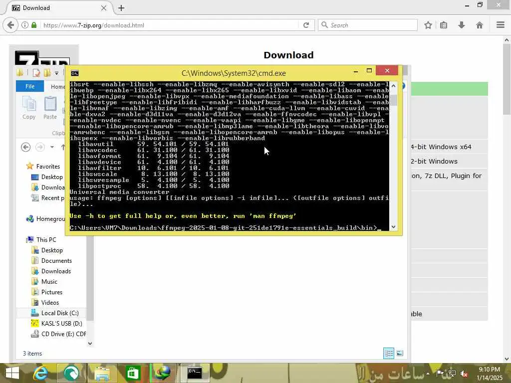Viewport: 511px width, 383px height.
Task: Open Windows Store from the taskbar
Action: 133,373
